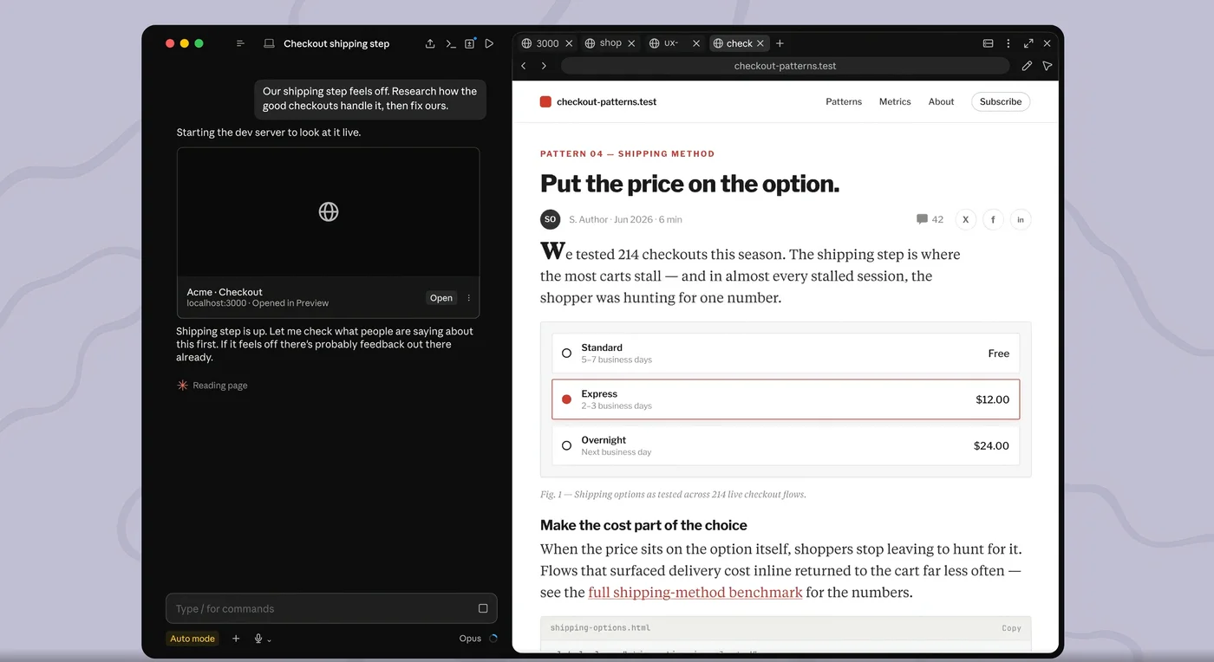Click the SO author avatar
Viewport: 1214px width, 662px height.
[550, 219]
